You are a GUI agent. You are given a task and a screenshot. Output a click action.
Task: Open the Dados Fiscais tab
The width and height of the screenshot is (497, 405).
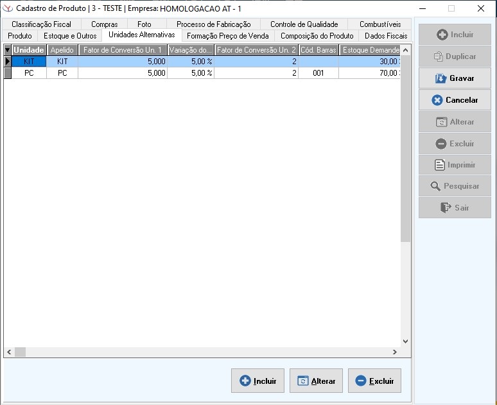(385, 36)
